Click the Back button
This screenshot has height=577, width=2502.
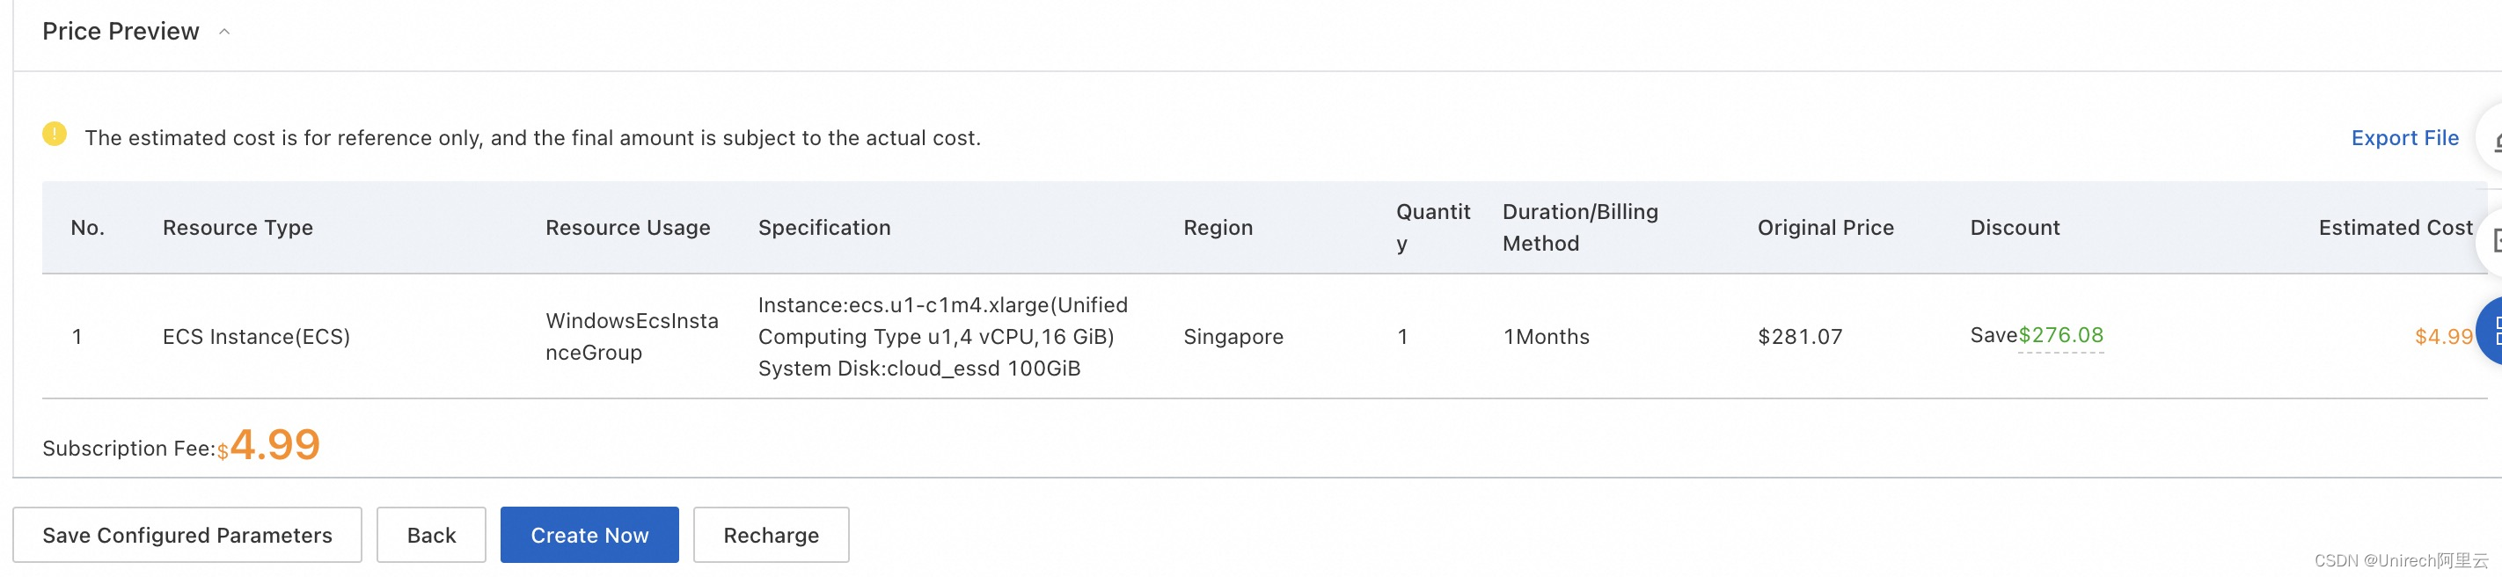click(431, 536)
